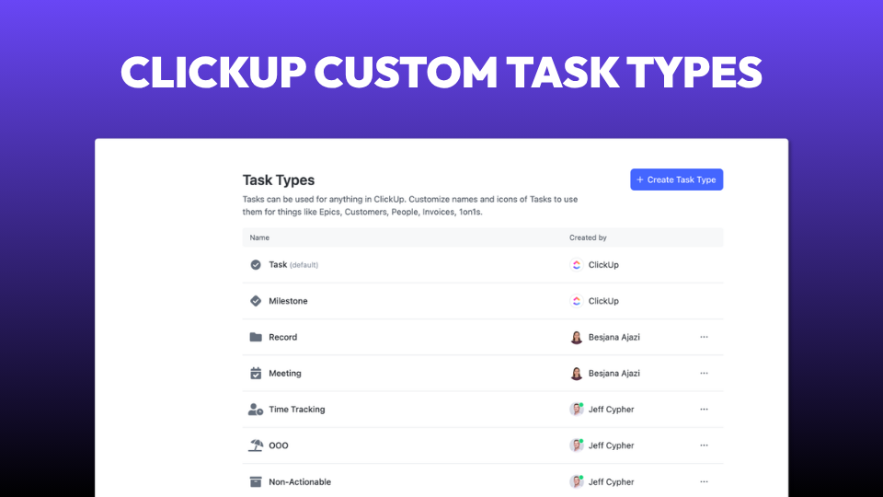Click the Name column header
This screenshot has height=497, width=883.
point(259,237)
